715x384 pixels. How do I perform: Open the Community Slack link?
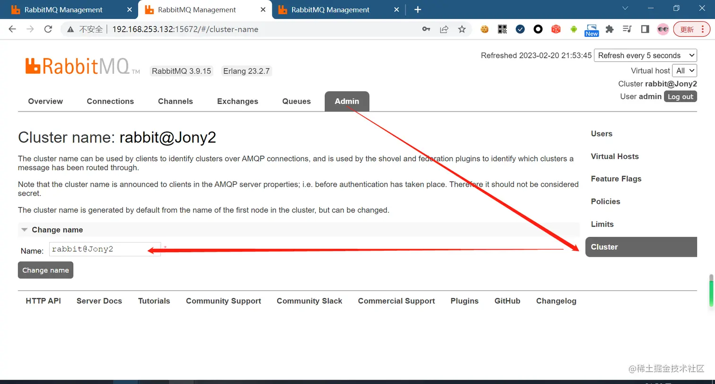[309, 301]
